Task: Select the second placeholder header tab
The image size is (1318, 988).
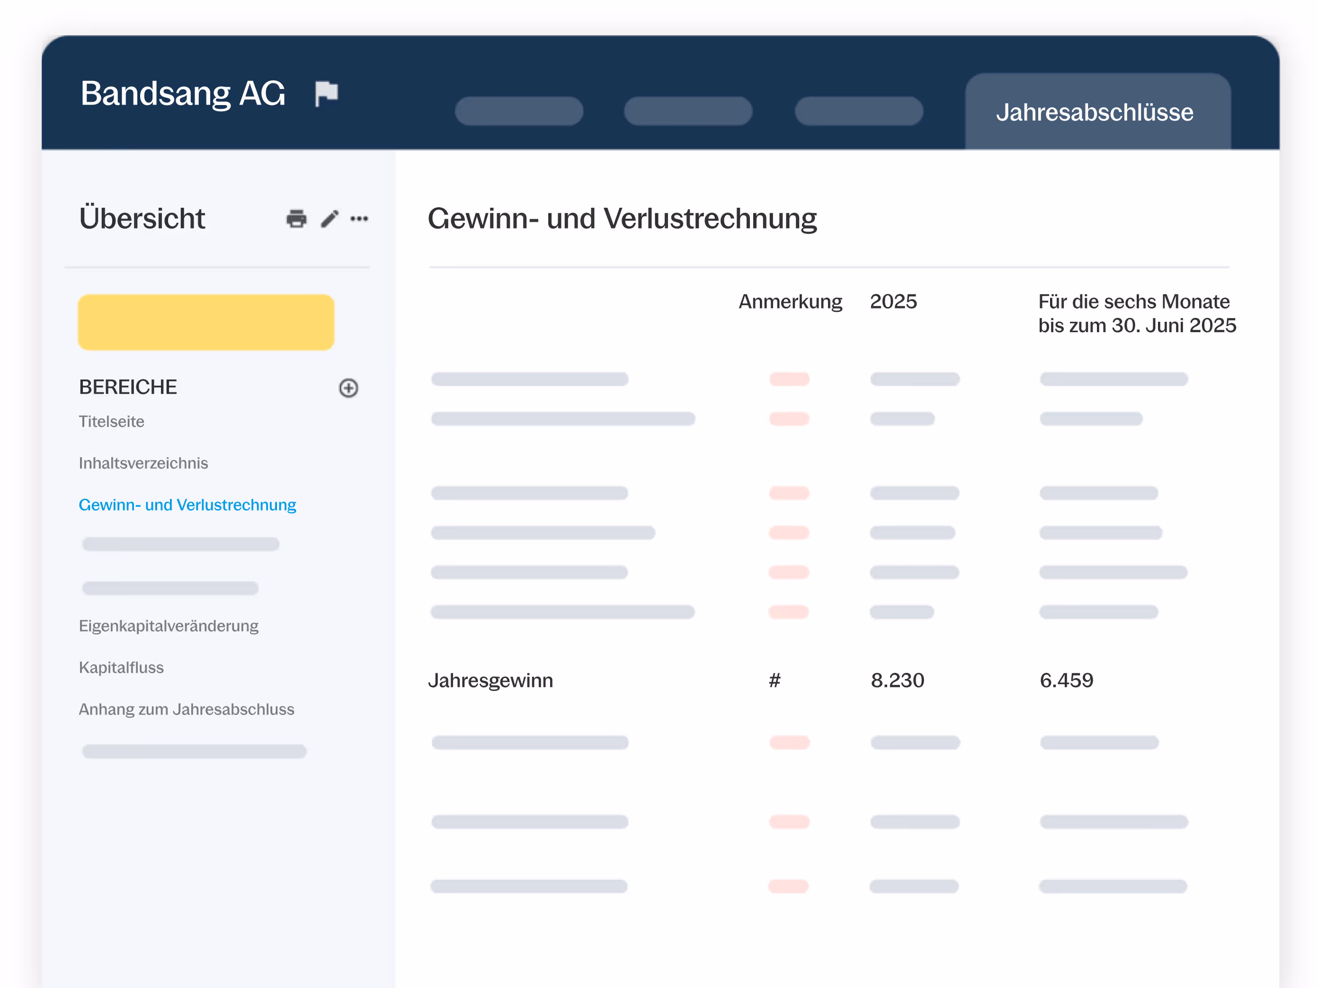Action: [x=687, y=111]
